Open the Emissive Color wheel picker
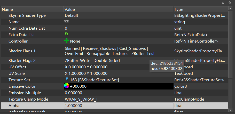 67,86
